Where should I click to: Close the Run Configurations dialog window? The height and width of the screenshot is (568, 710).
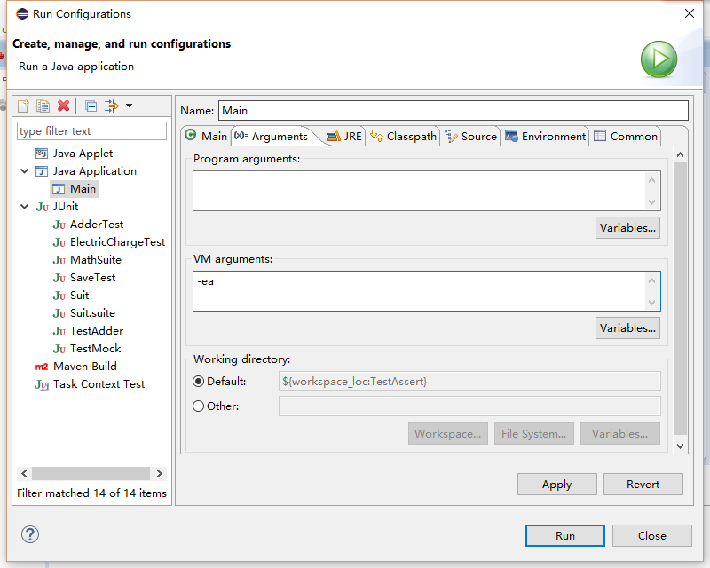(690, 13)
